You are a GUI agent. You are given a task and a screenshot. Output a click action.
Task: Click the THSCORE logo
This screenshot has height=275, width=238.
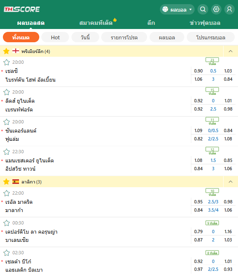22,9
